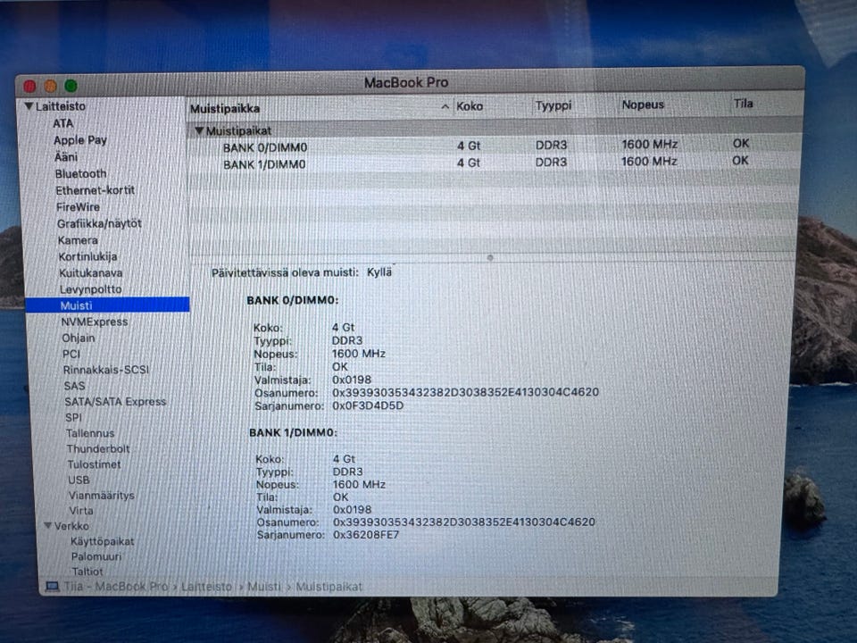Click the split pane divider handle dot
The image size is (857, 643).
pos(490,257)
